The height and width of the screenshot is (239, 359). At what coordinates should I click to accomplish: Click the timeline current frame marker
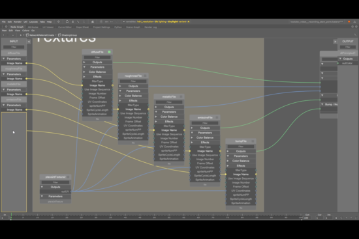point(11,216)
